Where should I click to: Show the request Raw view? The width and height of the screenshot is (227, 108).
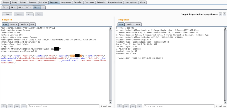pos(5,24)
